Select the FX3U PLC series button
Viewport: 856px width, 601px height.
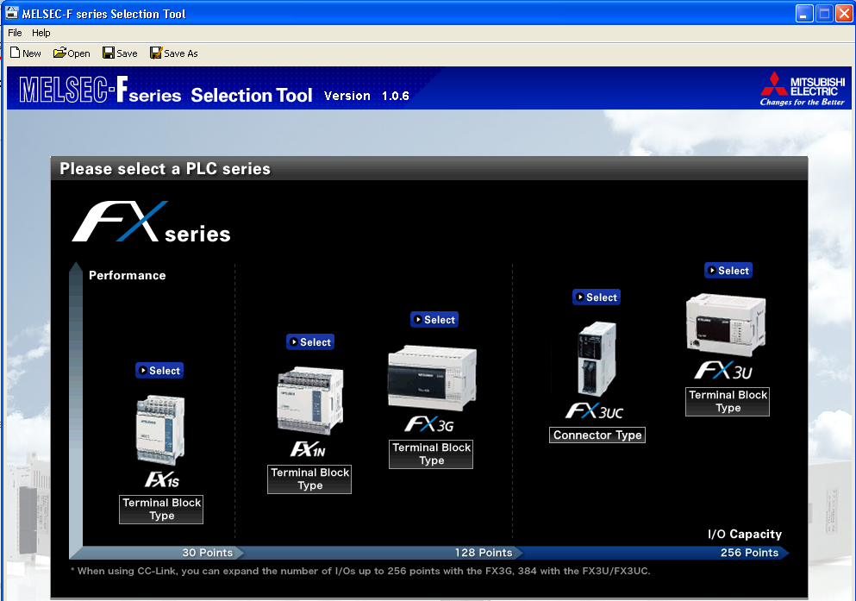728,271
